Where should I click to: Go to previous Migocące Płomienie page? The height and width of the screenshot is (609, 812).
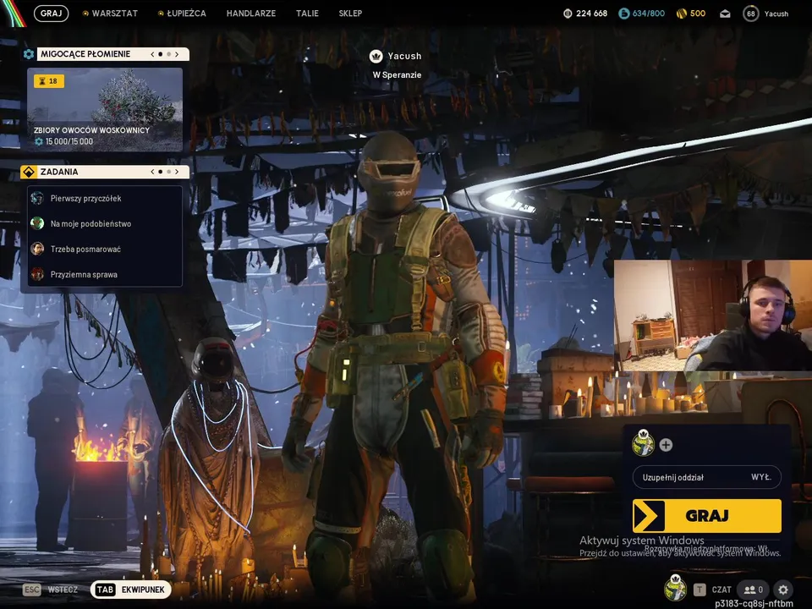(x=152, y=54)
